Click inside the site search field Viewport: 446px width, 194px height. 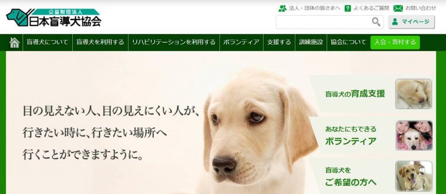[324, 22]
